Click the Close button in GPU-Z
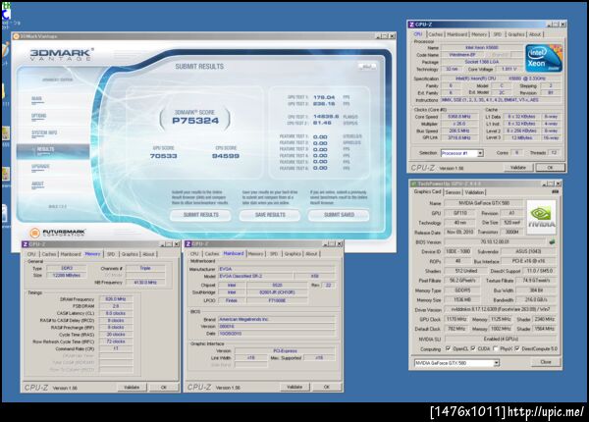This screenshot has width=589, height=422. point(546,362)
